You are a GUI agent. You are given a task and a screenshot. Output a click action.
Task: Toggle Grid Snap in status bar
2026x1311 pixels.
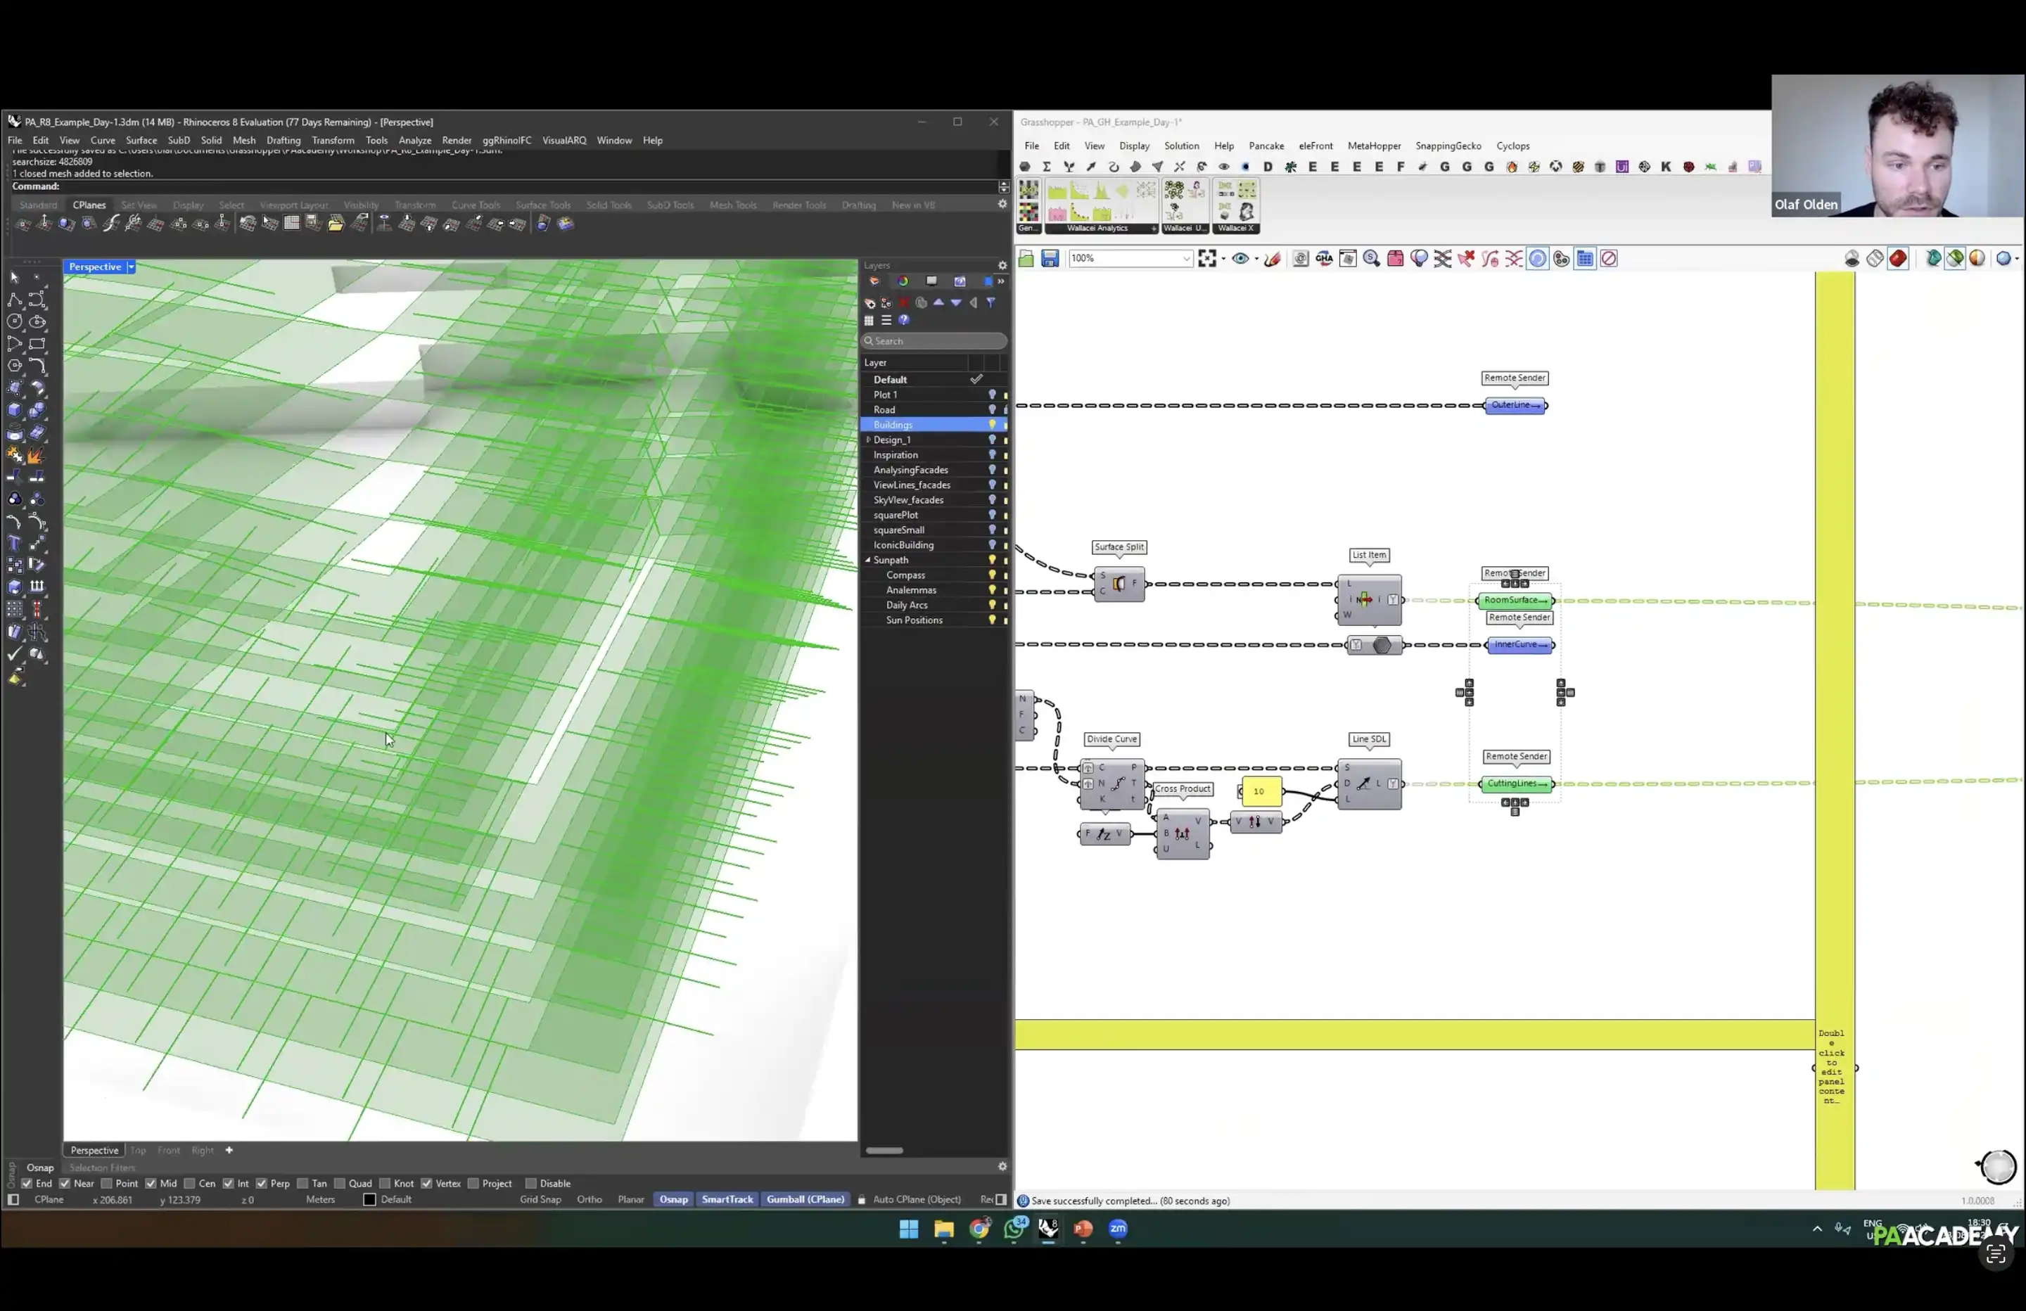pos(540,1201)
